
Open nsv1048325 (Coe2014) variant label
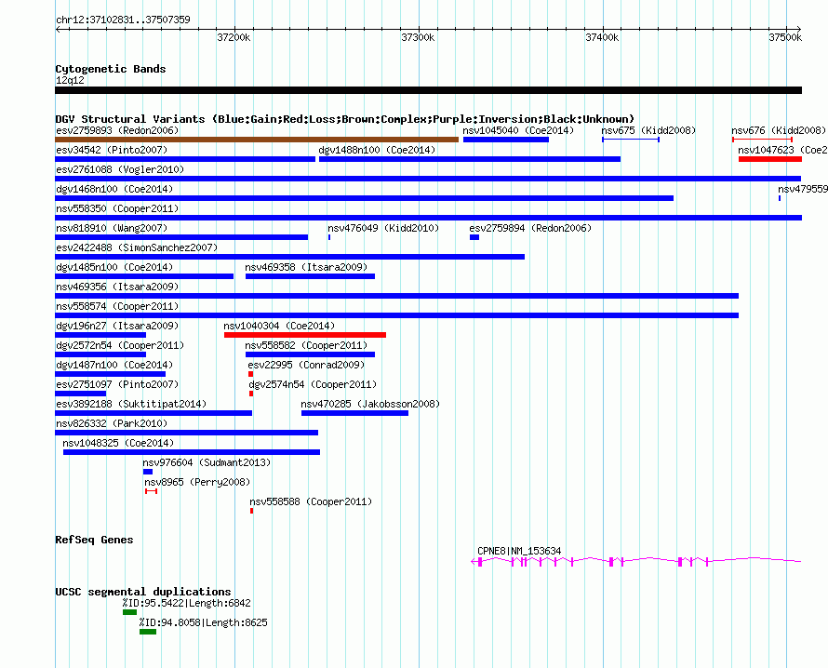118,443
